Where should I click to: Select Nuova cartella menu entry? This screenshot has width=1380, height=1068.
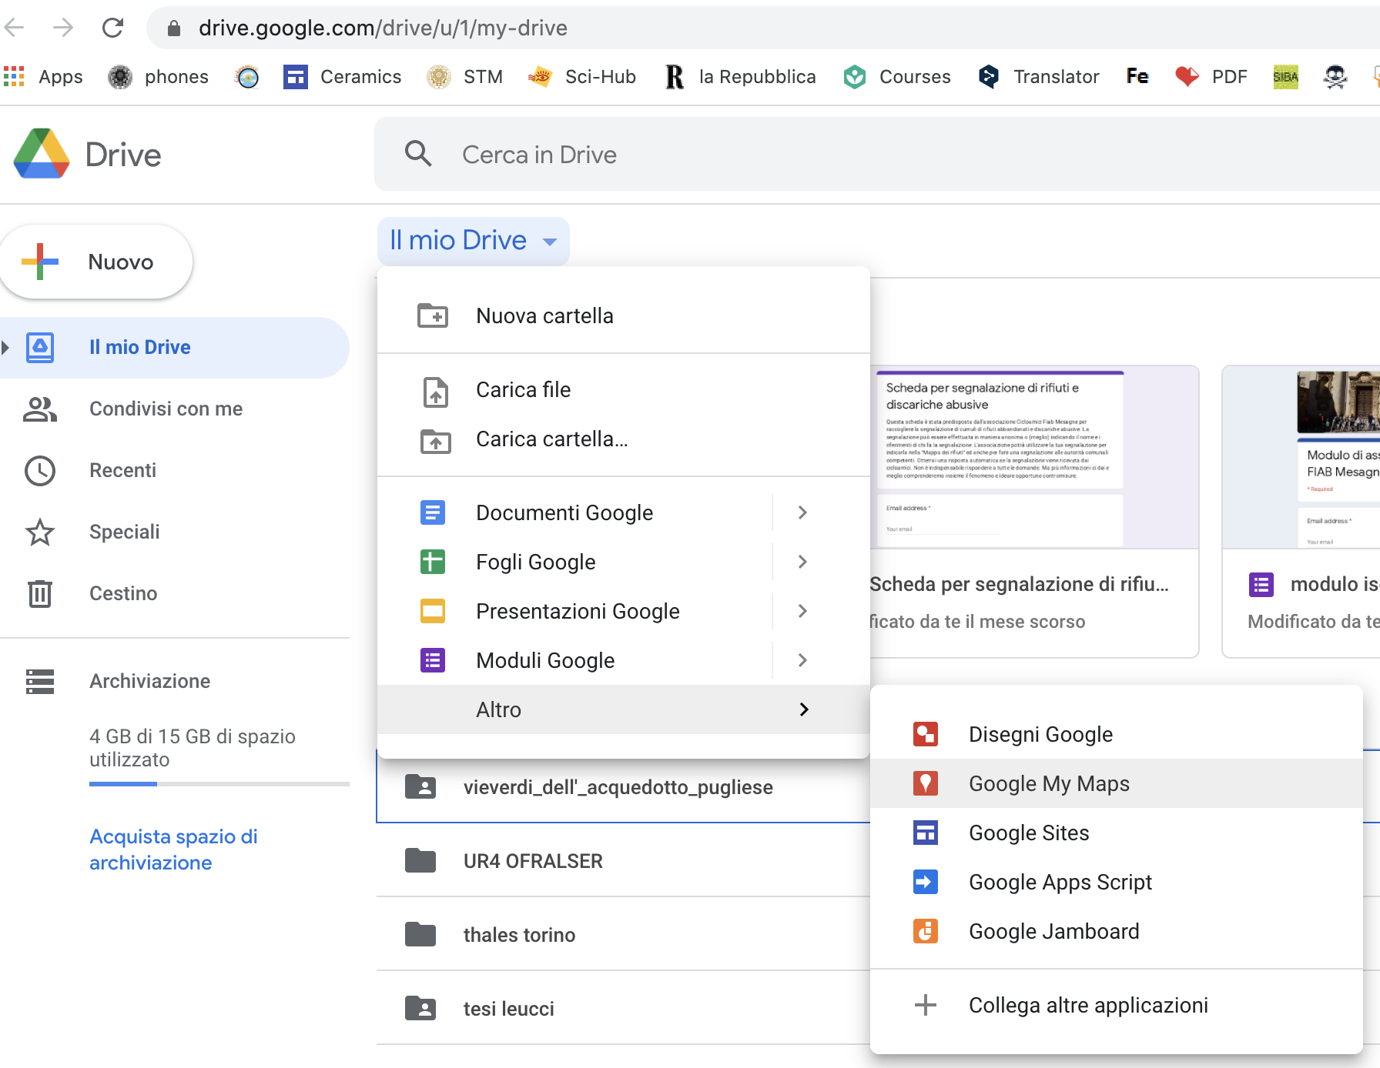point(624,315)
